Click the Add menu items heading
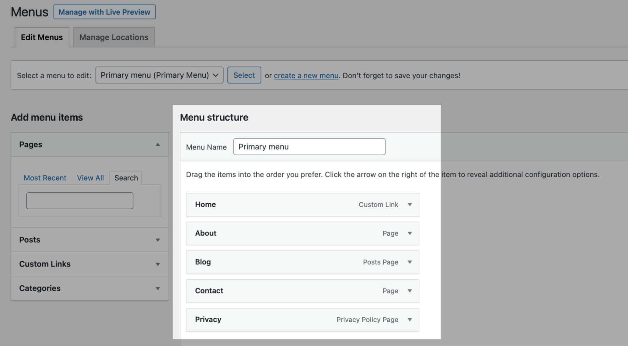Screen dimensions: 628x346 (x=47, y=117)
